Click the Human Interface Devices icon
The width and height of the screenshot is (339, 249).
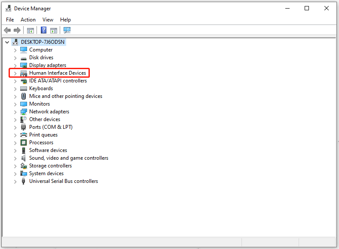click(x=24, y=73)
